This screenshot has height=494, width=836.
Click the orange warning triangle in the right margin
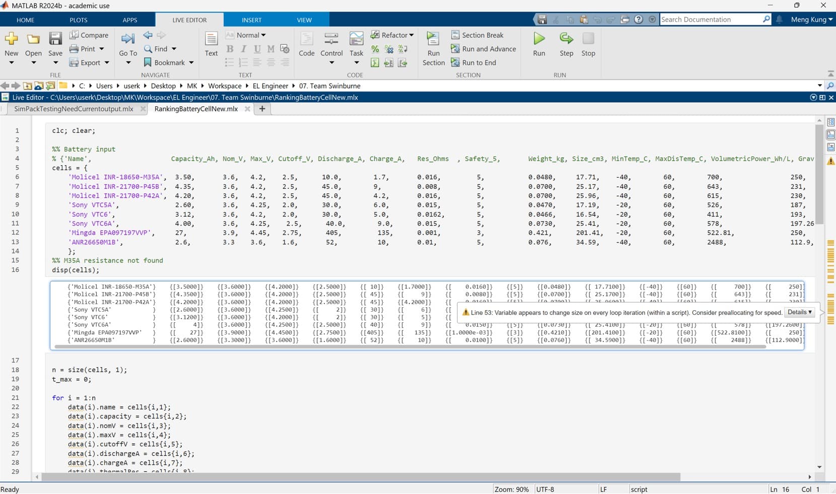click(831, 161)
